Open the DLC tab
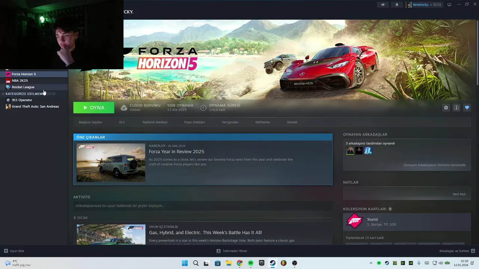The height and width of the screenshot is (269, 479). [122, 122]
